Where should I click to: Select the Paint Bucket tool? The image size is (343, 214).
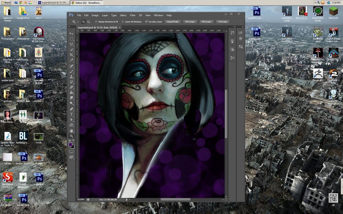72,92
